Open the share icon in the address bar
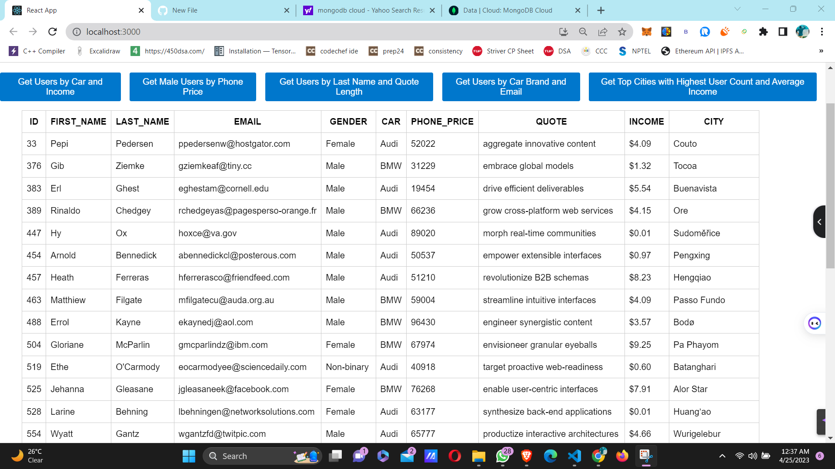The width and height of the screenshot is (835, 469). (x=602, y=32)
